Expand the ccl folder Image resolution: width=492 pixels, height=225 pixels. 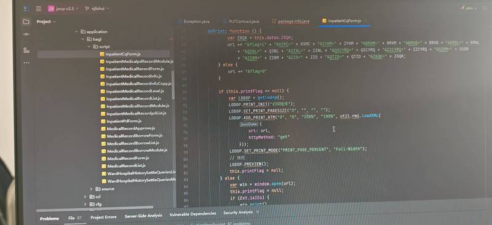tap(85, 197)
